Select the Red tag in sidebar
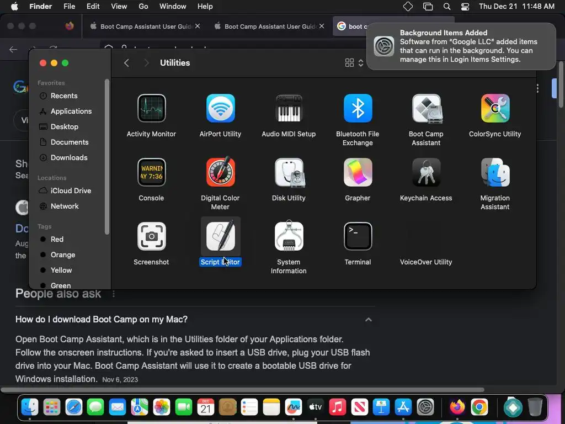 point(57,240)
